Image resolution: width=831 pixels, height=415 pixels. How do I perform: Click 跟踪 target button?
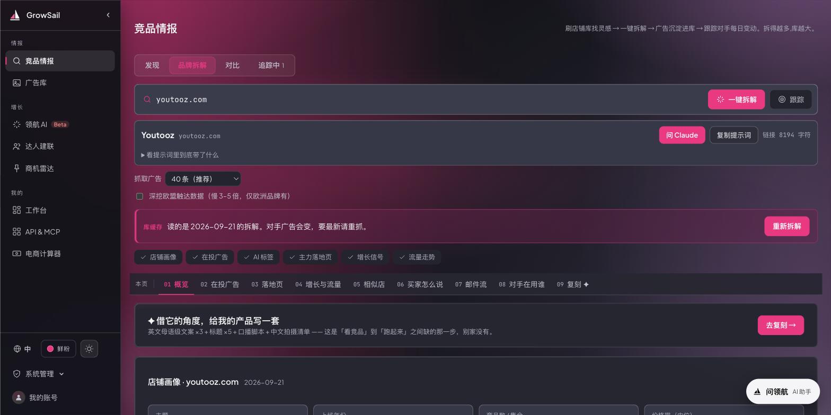point(791,100)
